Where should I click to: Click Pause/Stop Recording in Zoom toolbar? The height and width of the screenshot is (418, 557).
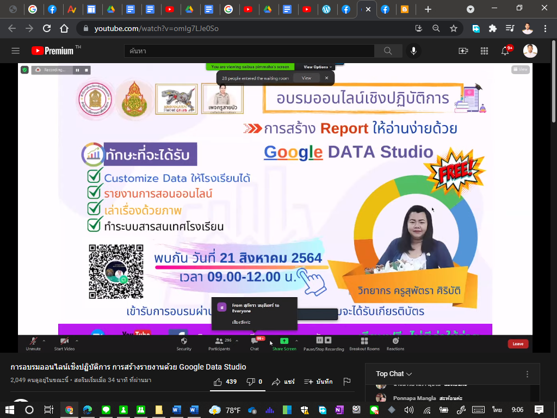tap(324, 344)
